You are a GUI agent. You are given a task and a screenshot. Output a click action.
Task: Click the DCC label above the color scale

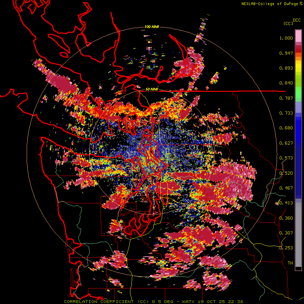(x=297, y=20)
